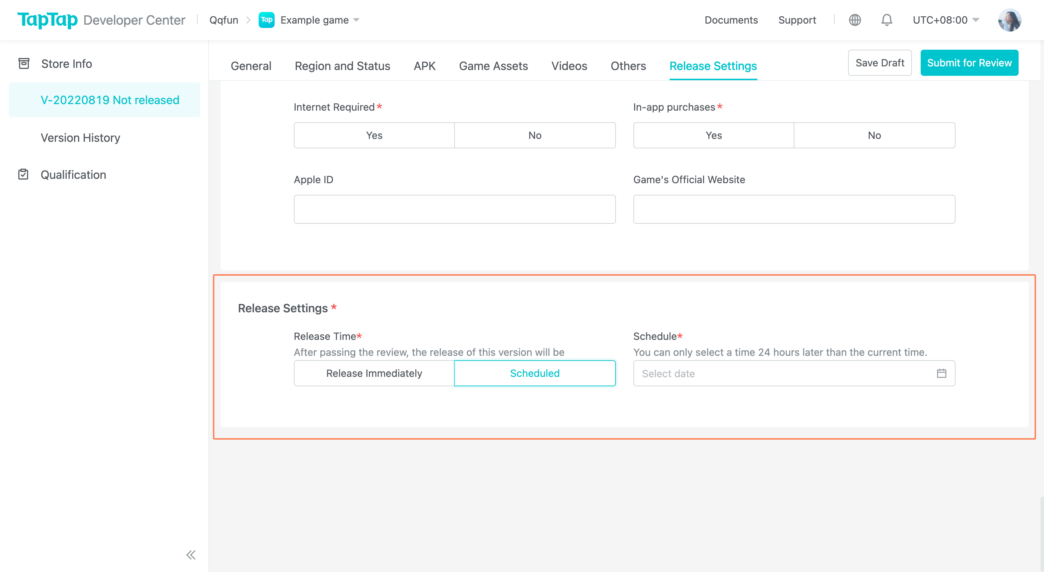Click the Save Draft button
1044x572 pixels.
click(879, 63)
